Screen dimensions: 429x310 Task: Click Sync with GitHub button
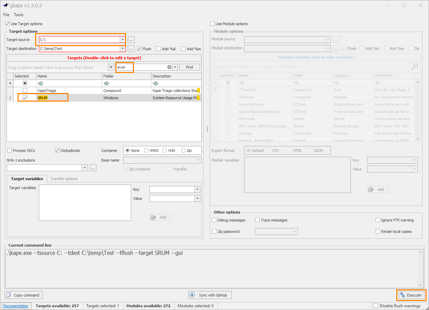tap(210, 295)
